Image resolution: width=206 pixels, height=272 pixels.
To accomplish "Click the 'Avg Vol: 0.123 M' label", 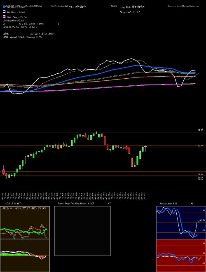I will [131, 7].
